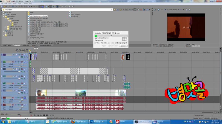Open Photoshop from the Windows taskbar

98,122
